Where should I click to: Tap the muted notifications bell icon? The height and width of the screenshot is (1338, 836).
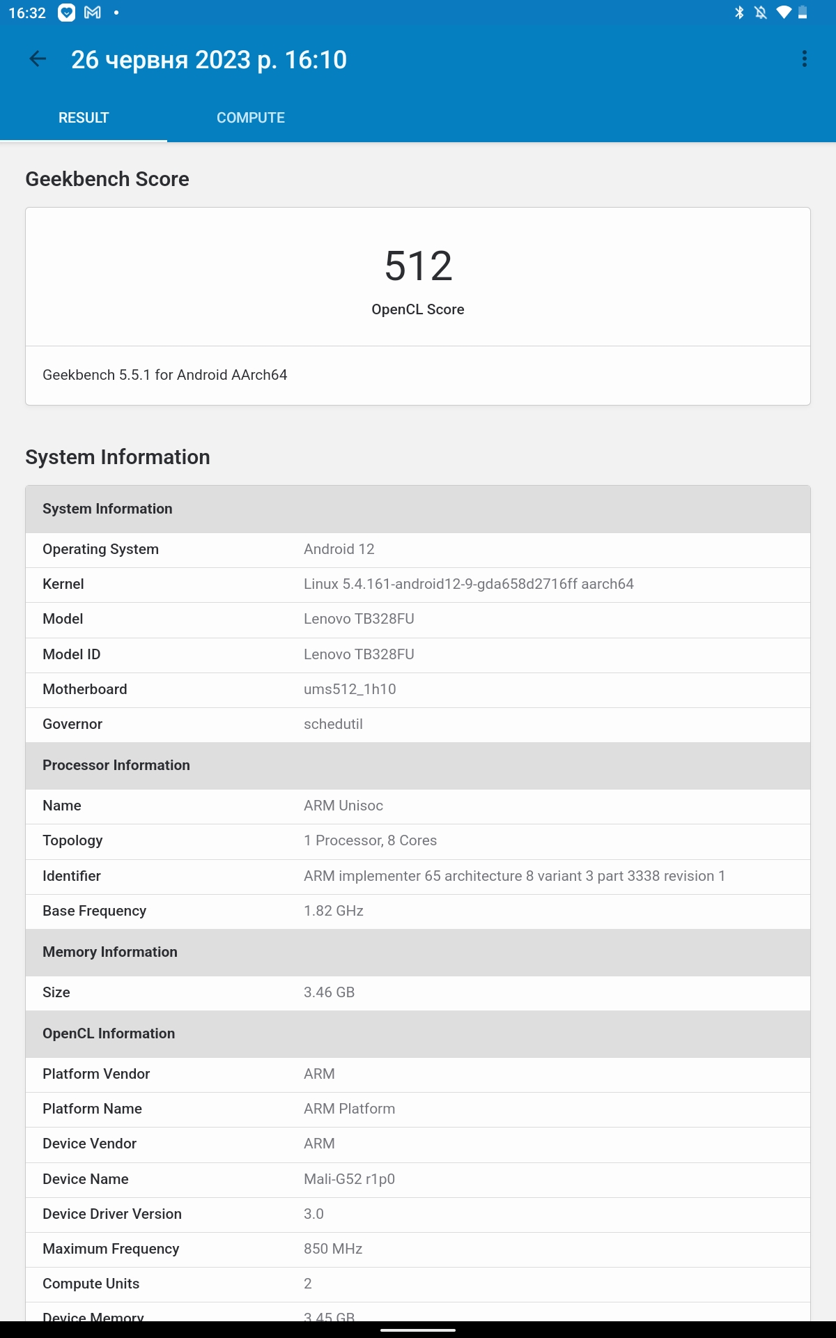pyautogui.click(x=761, y=13)
